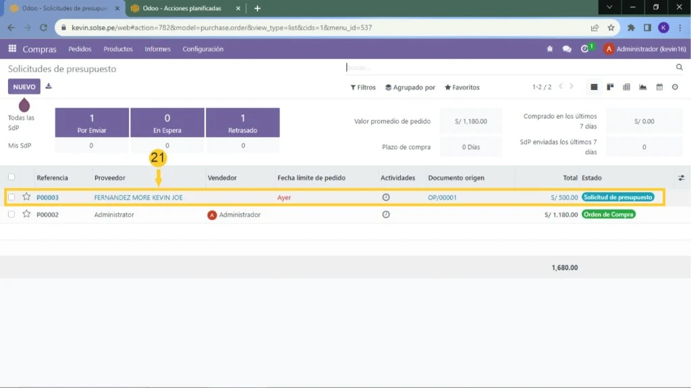Open the Informes menu

(x=158, y=49)
